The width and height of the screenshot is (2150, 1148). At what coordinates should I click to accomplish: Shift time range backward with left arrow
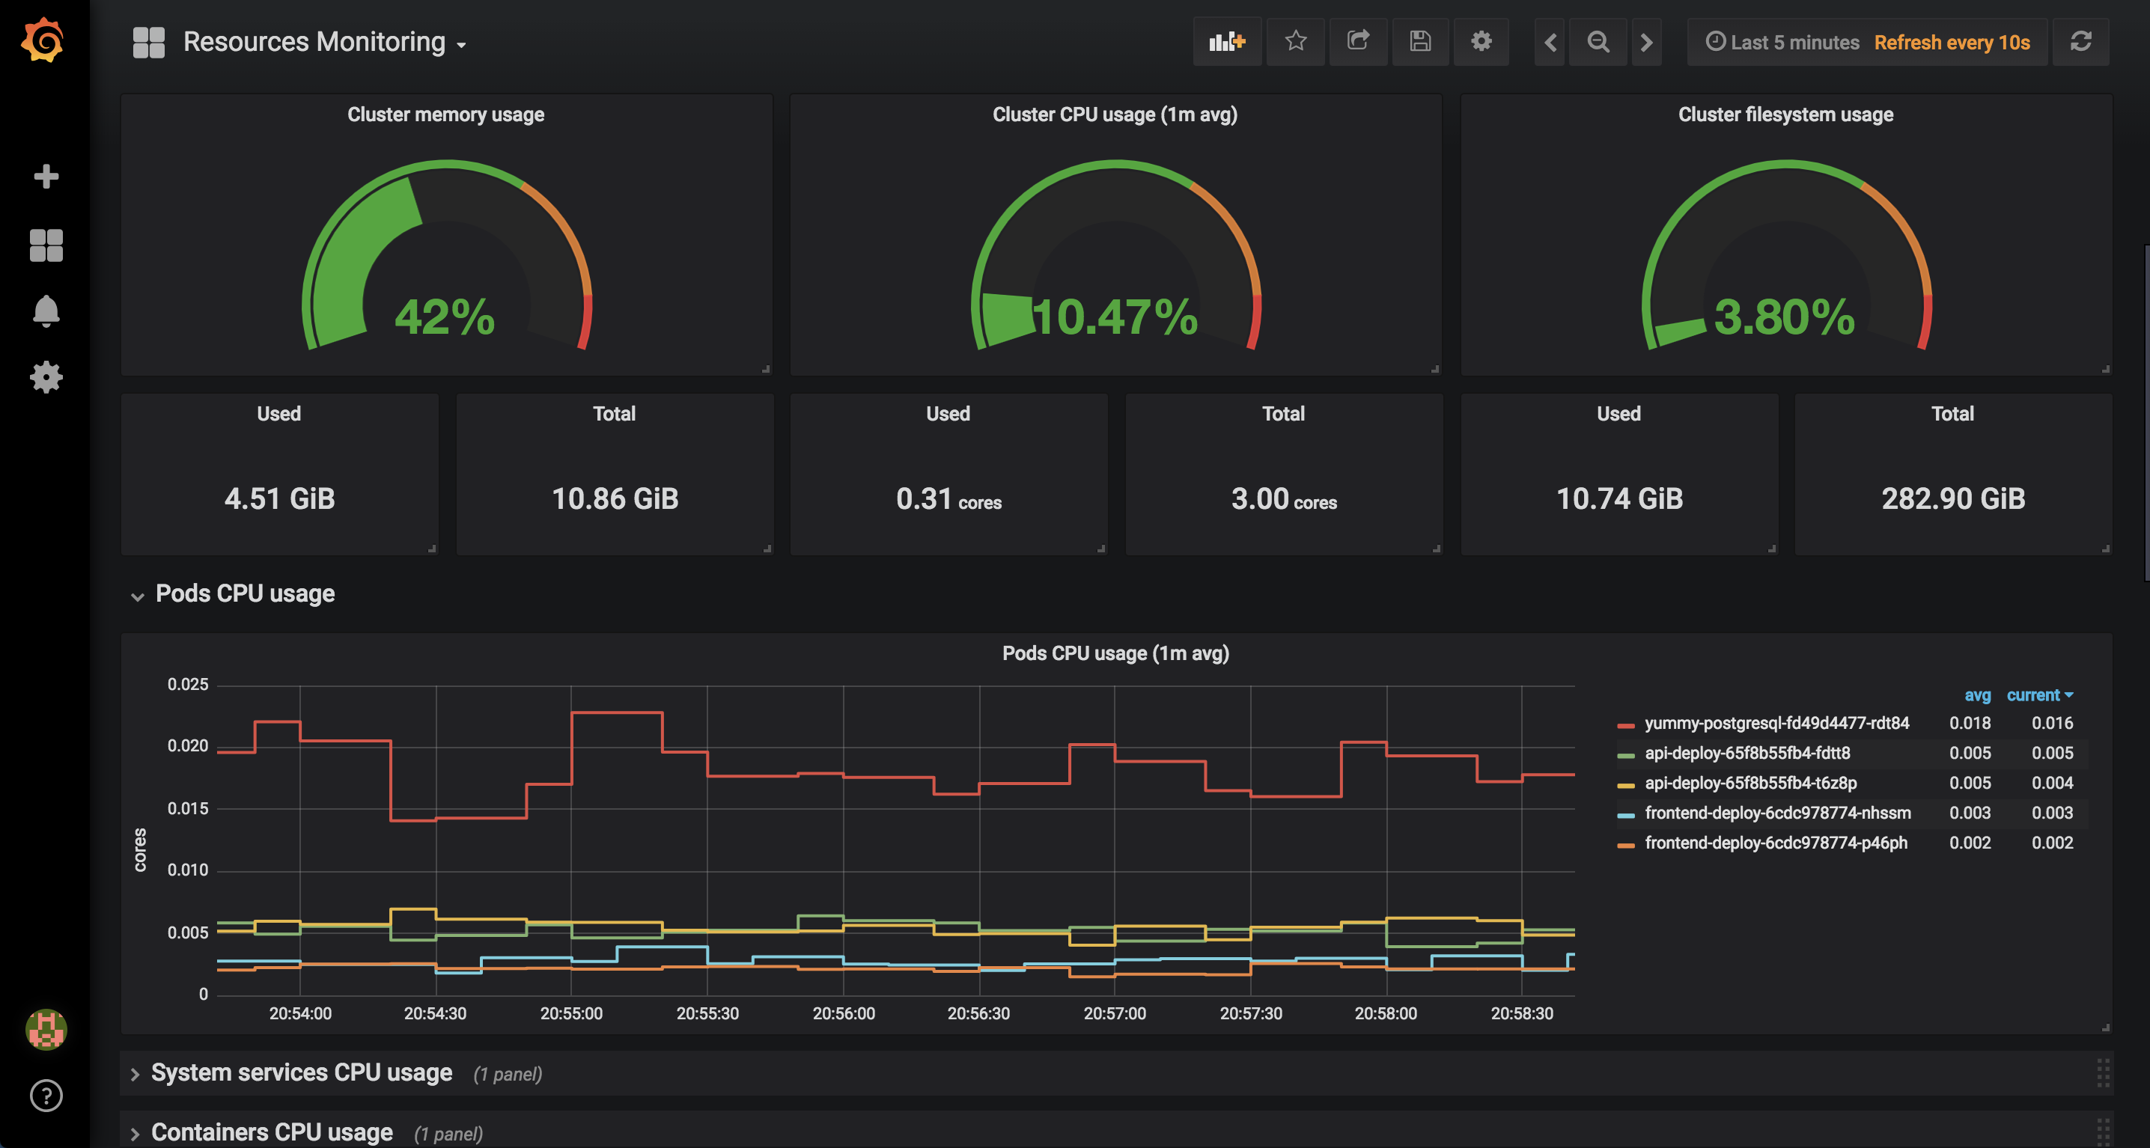[x=1550, y=42]
